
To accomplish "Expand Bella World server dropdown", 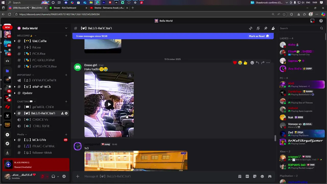I will (x=66, y=28).
